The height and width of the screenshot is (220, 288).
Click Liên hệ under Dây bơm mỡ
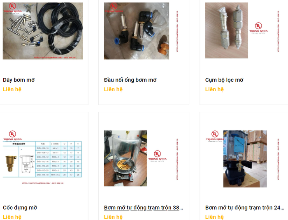pos(12,89)
